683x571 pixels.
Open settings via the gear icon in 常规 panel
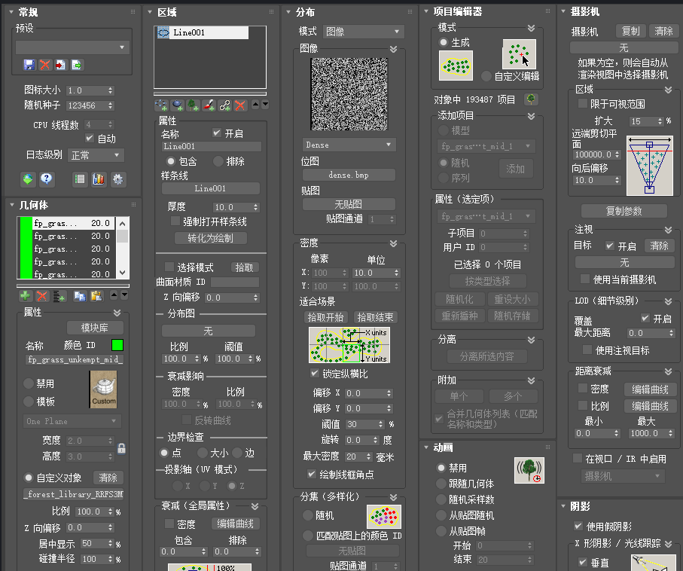[117, 179]
